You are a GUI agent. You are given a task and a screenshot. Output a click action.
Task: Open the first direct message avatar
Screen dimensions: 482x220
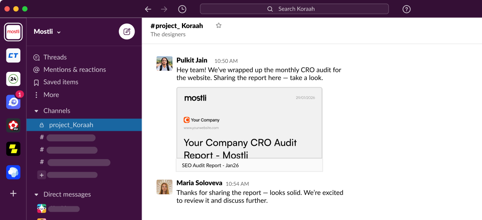click(x=42, y=209)
